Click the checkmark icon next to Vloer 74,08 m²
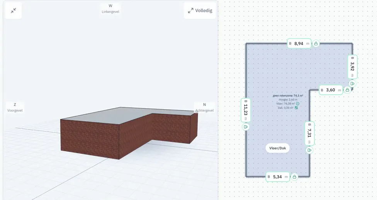The height and width of the screenshot is (200, 377). pyautogui.click(x=298, y=103)
